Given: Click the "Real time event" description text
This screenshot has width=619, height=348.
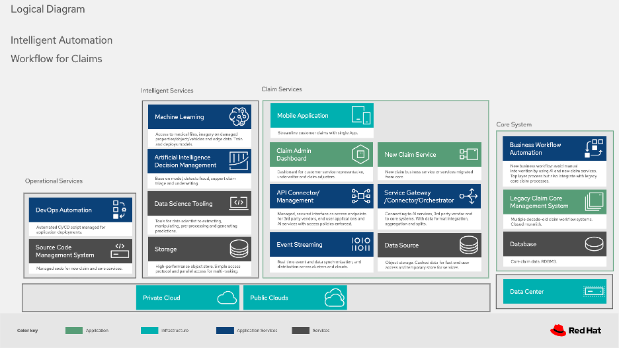Looking at the screenshot, I should pyautogui.click(x=319, y=264).
